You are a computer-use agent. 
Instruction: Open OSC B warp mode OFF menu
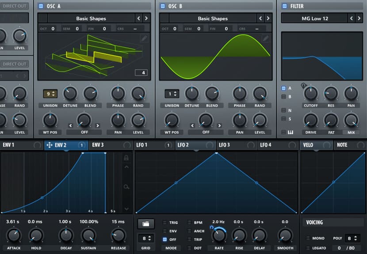click(x=206, y=133)
